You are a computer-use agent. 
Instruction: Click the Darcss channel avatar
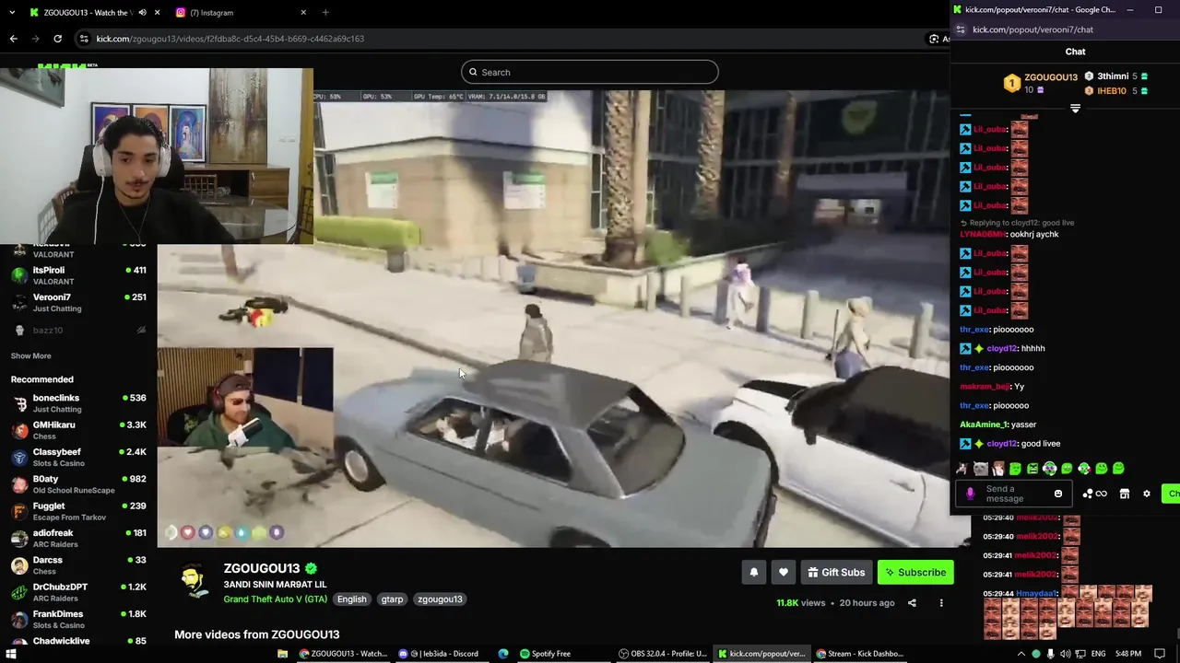click(19, 564)
